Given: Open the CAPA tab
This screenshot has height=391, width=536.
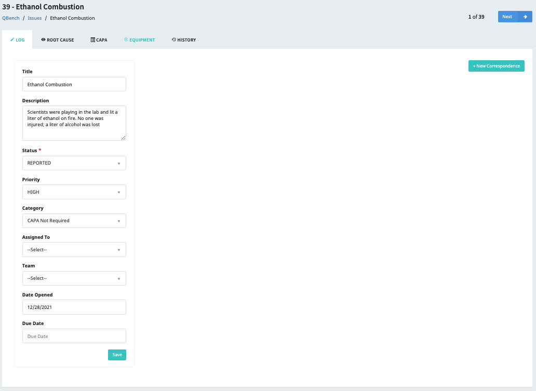Looking at the screenshot, I should (x=99, y=39).
